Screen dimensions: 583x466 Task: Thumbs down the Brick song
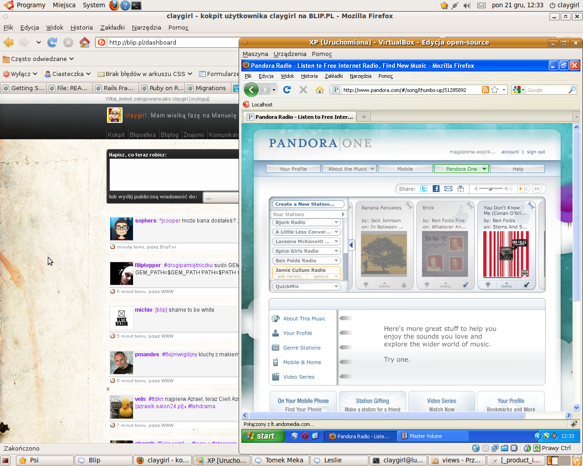pos(427,285)
